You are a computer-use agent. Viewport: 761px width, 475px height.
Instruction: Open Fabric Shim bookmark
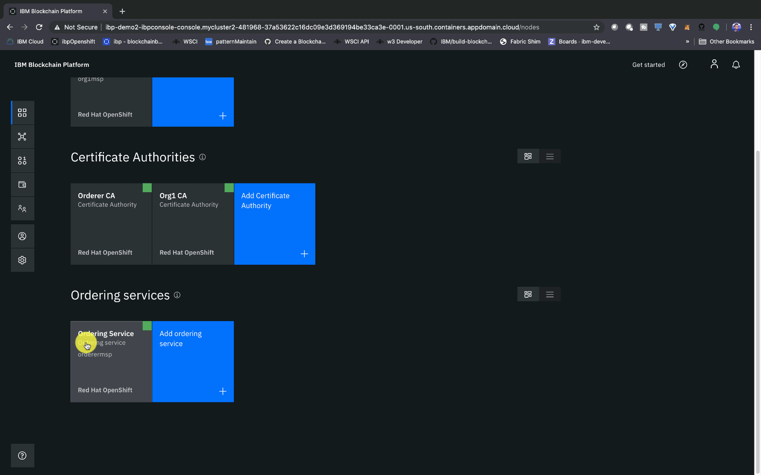[520, 42]
